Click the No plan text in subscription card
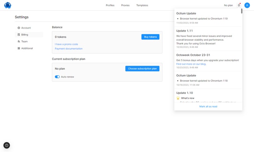 click(60, 68)
